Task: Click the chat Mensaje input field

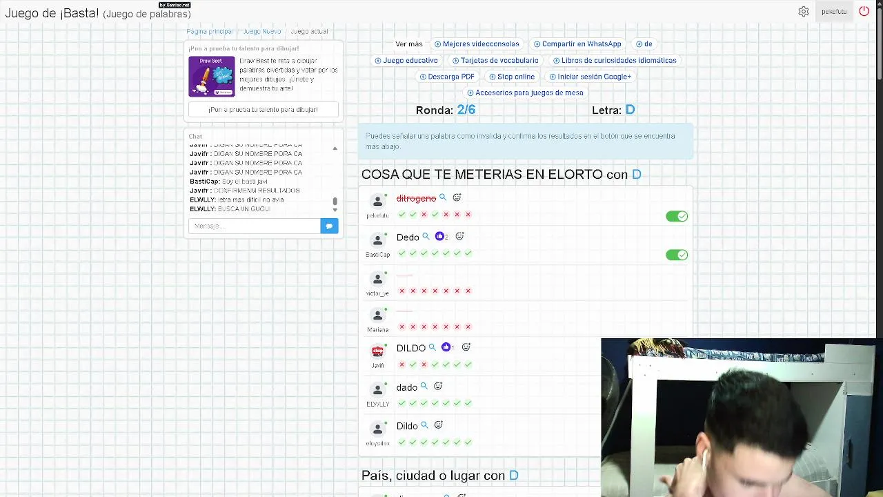Action: tap(254, 226)
